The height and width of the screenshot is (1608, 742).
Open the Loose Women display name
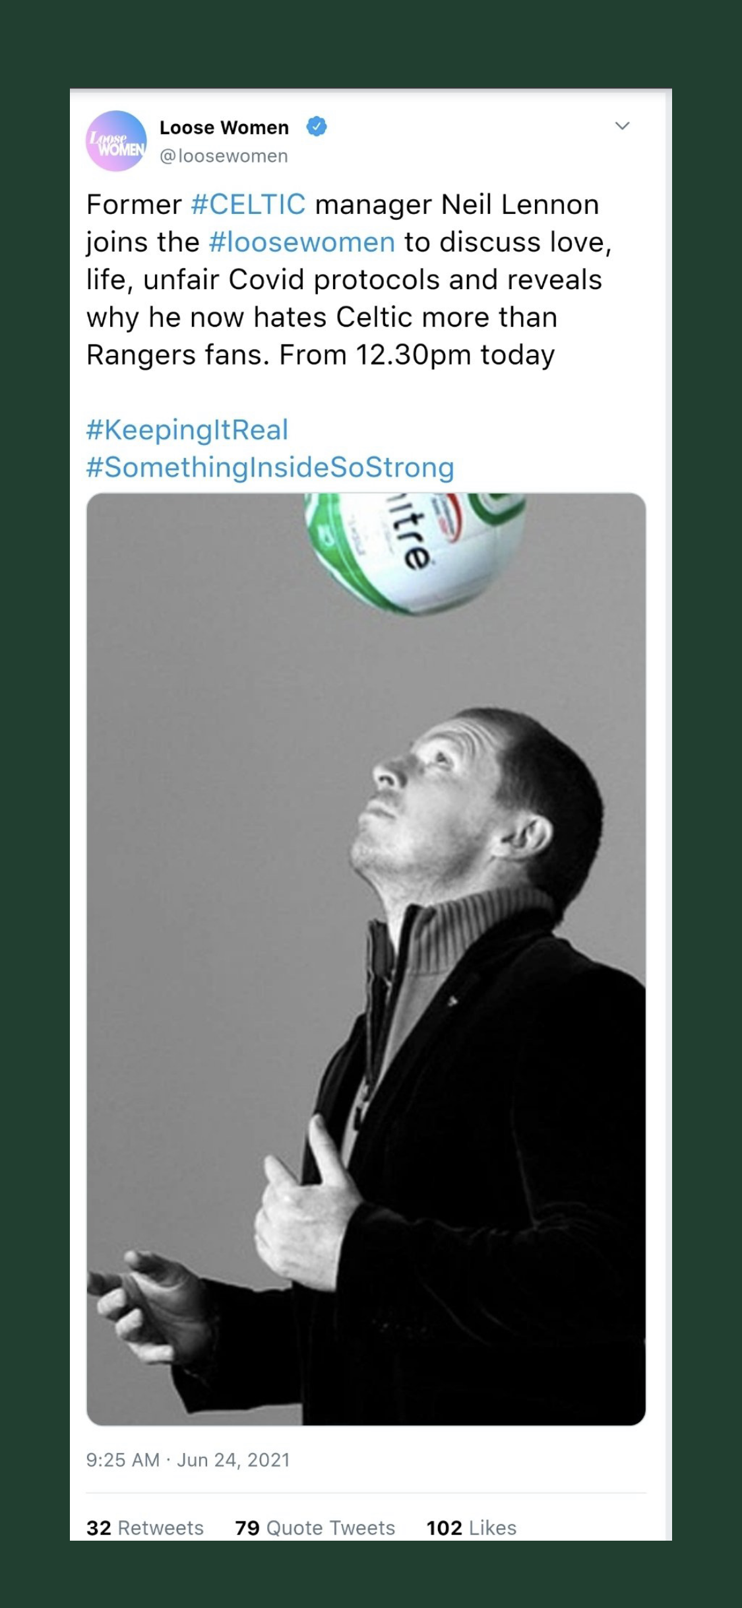(224, 127)
